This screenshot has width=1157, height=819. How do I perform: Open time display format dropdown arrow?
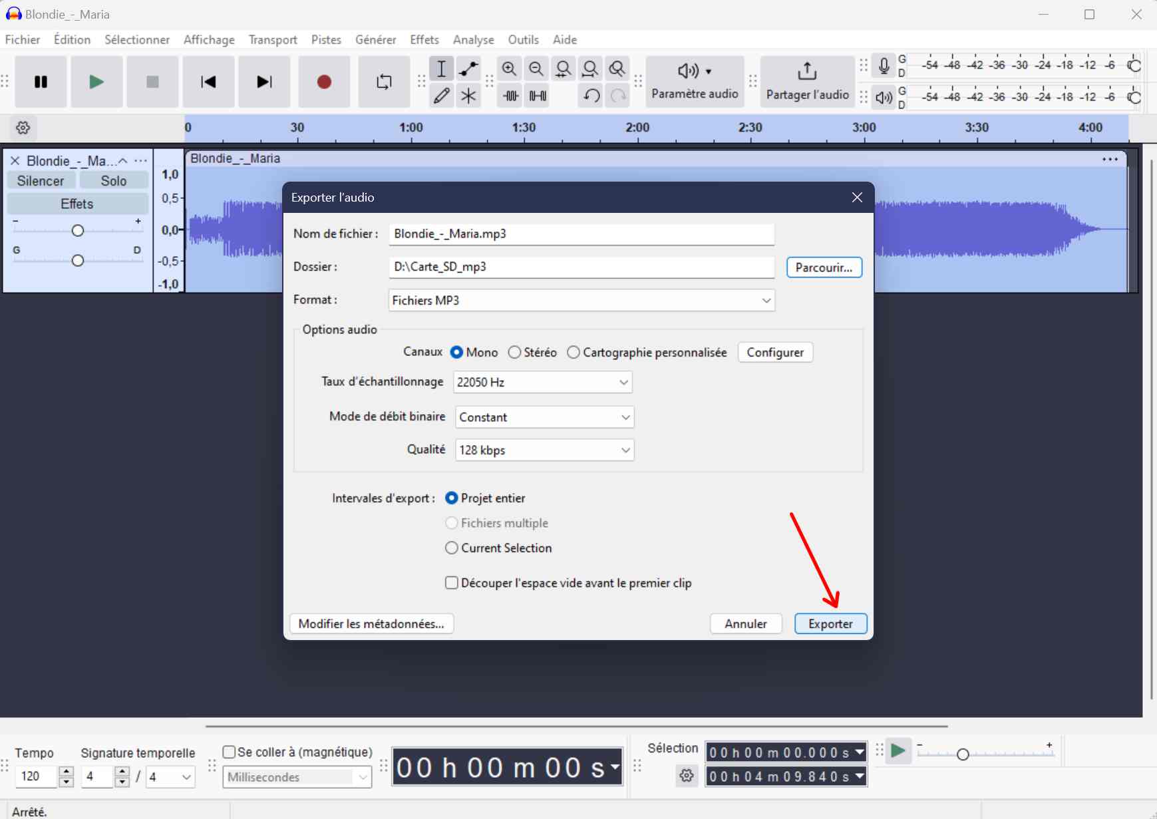point(615,768)
